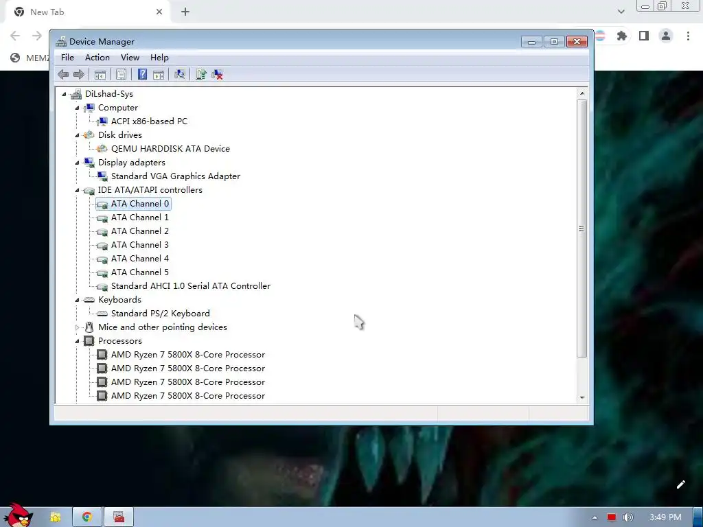Click the ACPI x86-based PC device icon

[x=102, y=121]
